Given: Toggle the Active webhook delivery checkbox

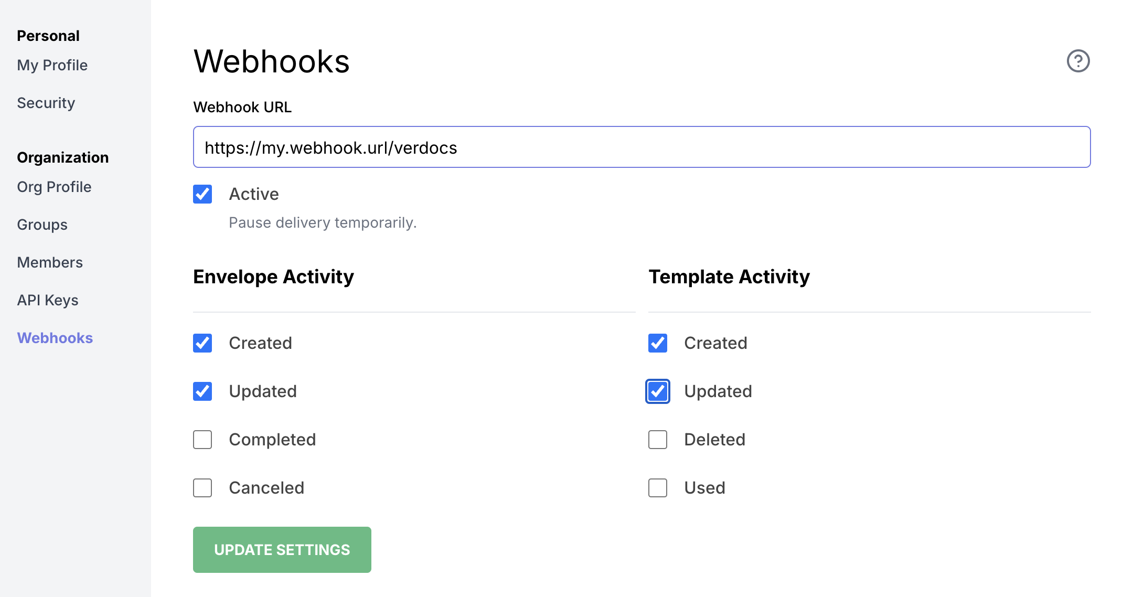Looking at the screenshot, I should [203, 194].
